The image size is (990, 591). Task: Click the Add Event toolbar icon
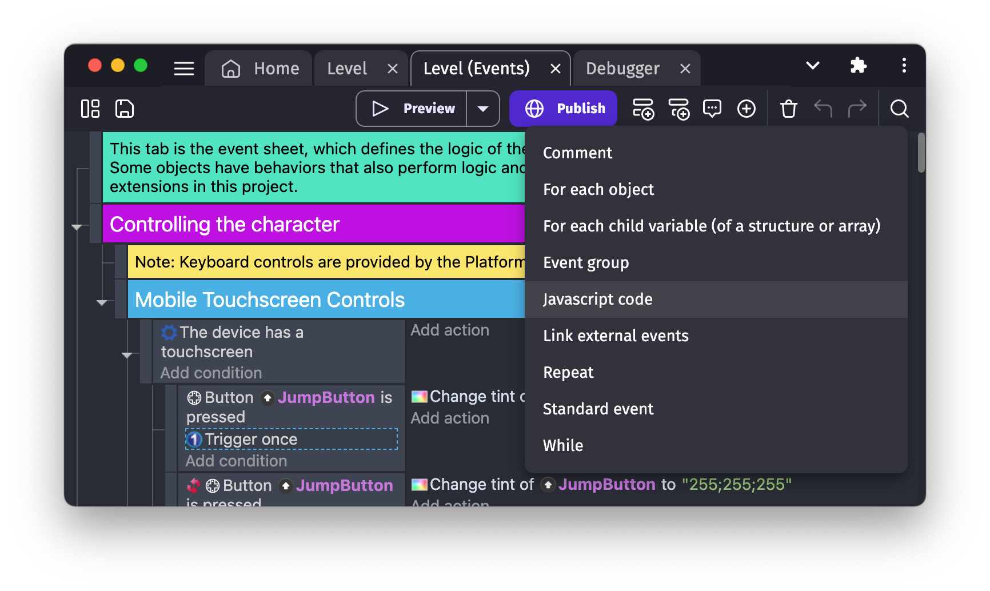(643, 109)
